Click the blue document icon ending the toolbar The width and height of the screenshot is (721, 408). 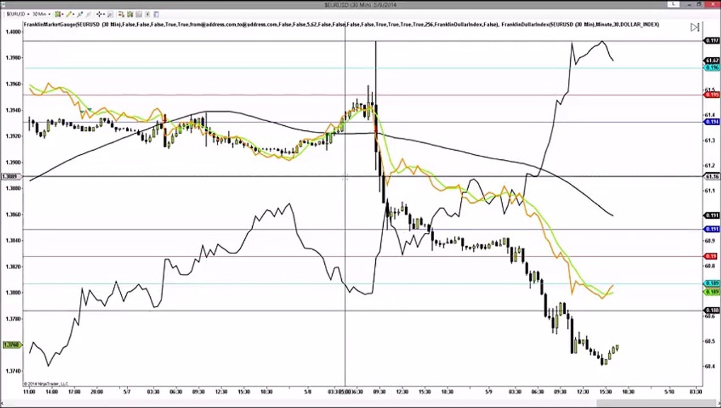pyautogui.click(x=156, y=14)
